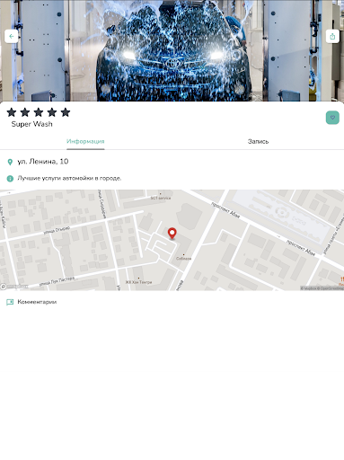Tap the Super Wash title
This screenshot has width=344, height=460.
pyautogui.click(x=31, y=124)
